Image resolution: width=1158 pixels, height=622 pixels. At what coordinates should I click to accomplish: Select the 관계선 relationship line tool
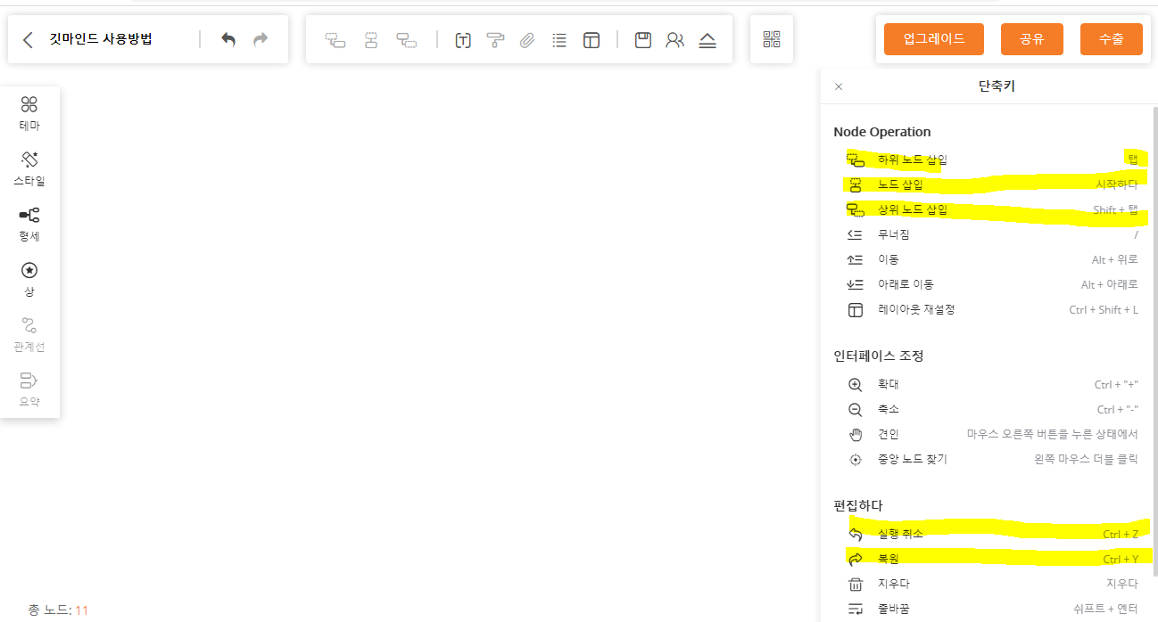[x=29, y=335]
